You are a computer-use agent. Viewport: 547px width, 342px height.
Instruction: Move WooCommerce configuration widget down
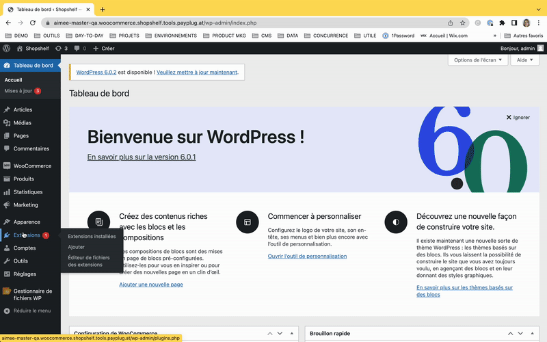coord(280,334)
